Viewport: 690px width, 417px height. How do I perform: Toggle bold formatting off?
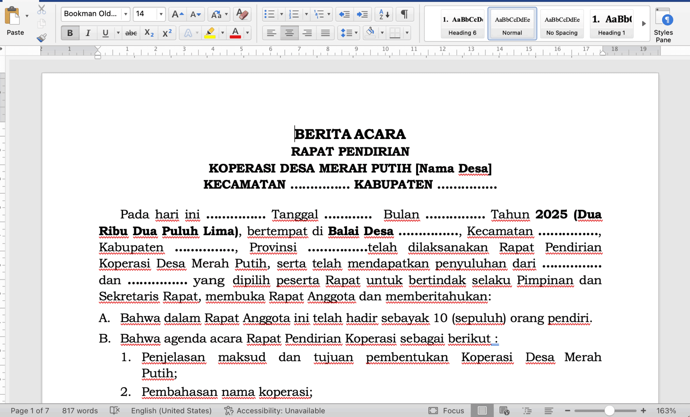coord(70,33)
